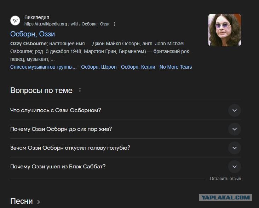Open the Осборн, Оззи result title
259x208 pixels.
tap(33, 34)
